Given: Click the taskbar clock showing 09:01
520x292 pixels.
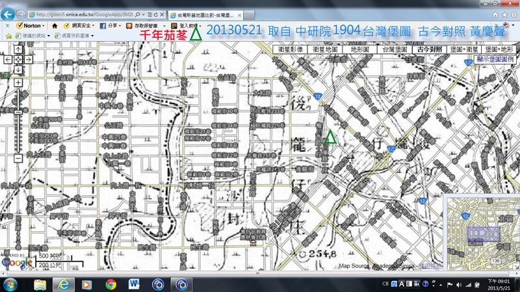Looking at the screenshot, I should [499, 284].
